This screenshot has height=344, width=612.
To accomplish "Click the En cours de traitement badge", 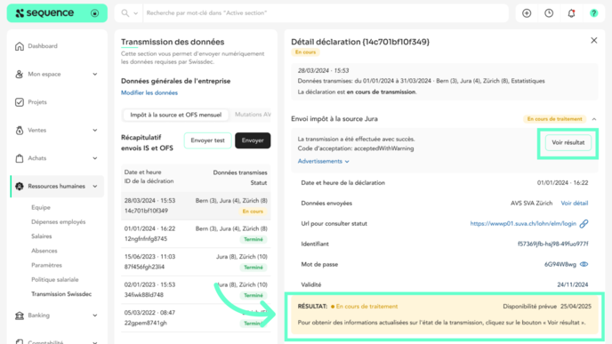I will [554, 119].
